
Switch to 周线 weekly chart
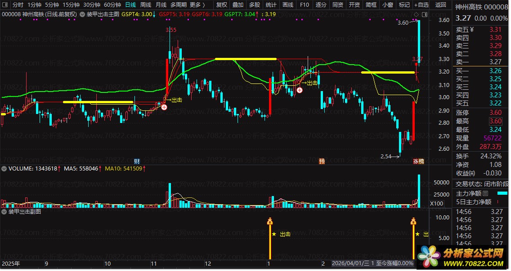tap(146, 5)
